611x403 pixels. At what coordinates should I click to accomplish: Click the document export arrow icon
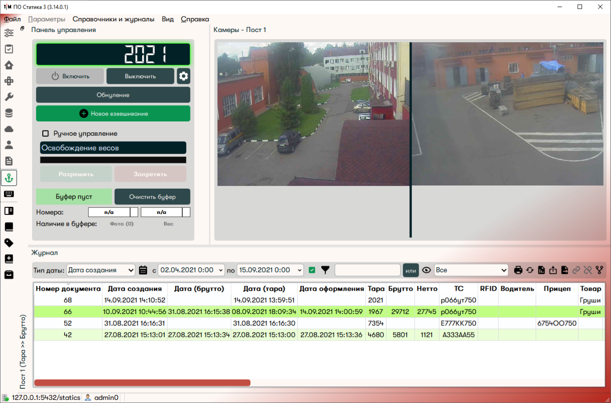(x=564, y=270)
